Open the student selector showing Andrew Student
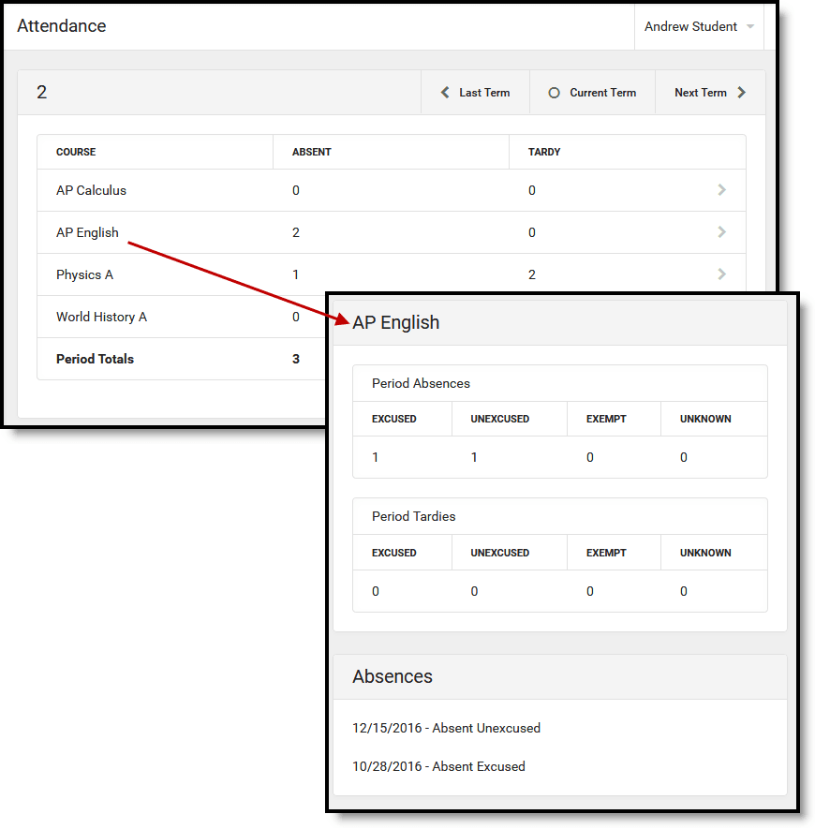The width and height of the screenshot is (815, 829). click(x=693, y=26)
